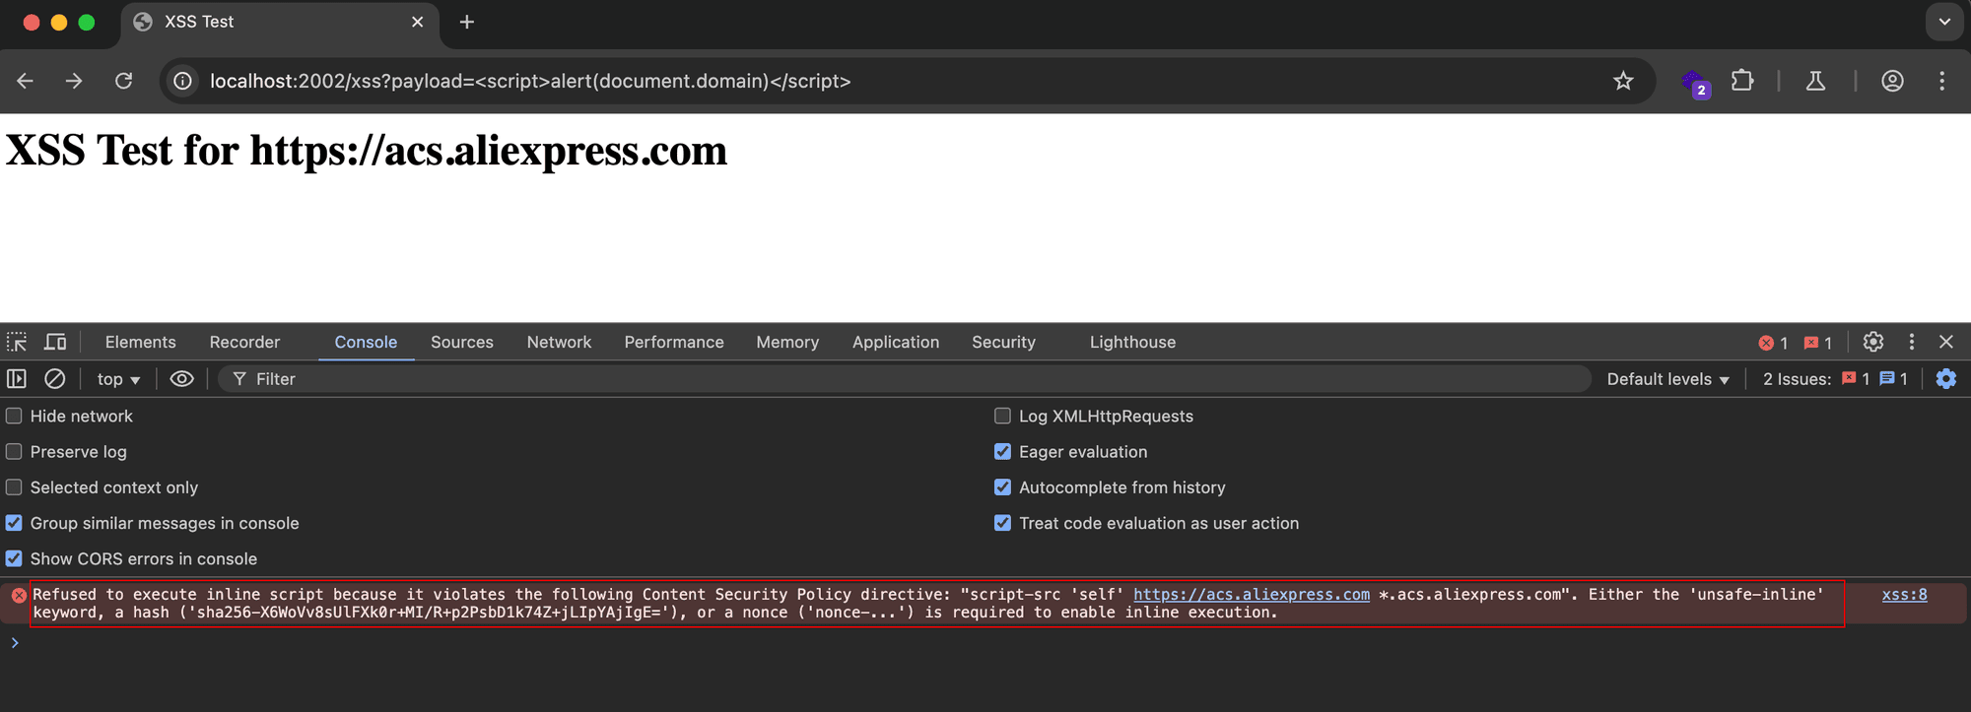Check the Preserve log option
The height and width of the screenshot is (712, 1971).
pyautogui.click(x=14, y=452)
